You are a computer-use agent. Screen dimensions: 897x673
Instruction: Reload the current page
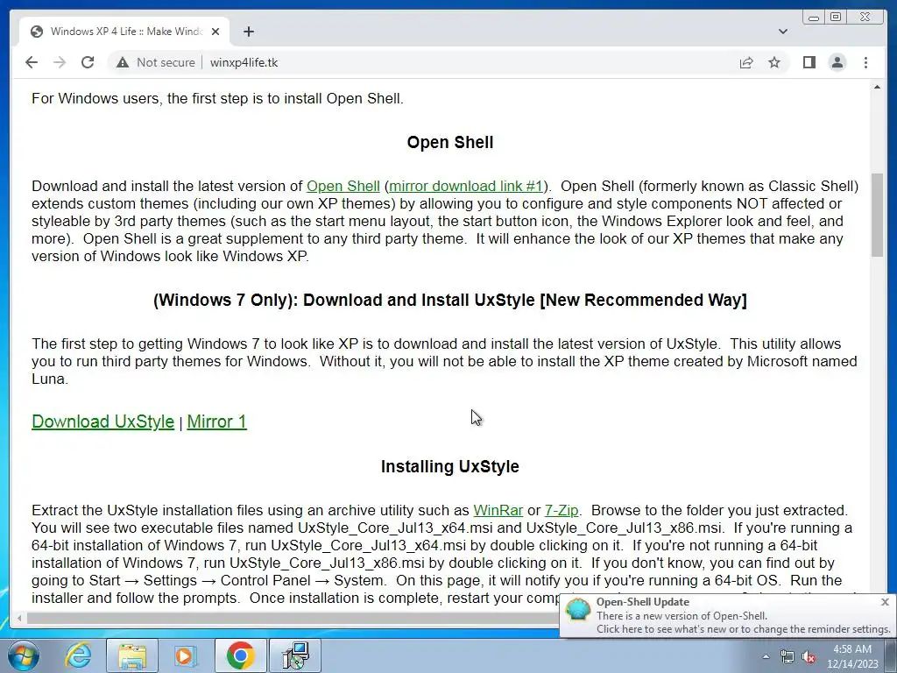pyautogui.click(x=88, y=62)
